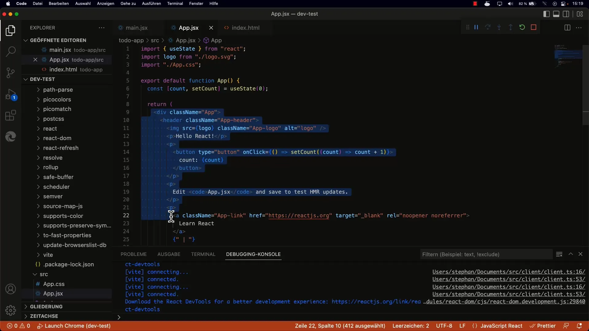The height and width of the screenshot is (331, 589).
Task: Expand the DEV-TEST project tree node
Action: pyautogui.click(x=26, y=79)
